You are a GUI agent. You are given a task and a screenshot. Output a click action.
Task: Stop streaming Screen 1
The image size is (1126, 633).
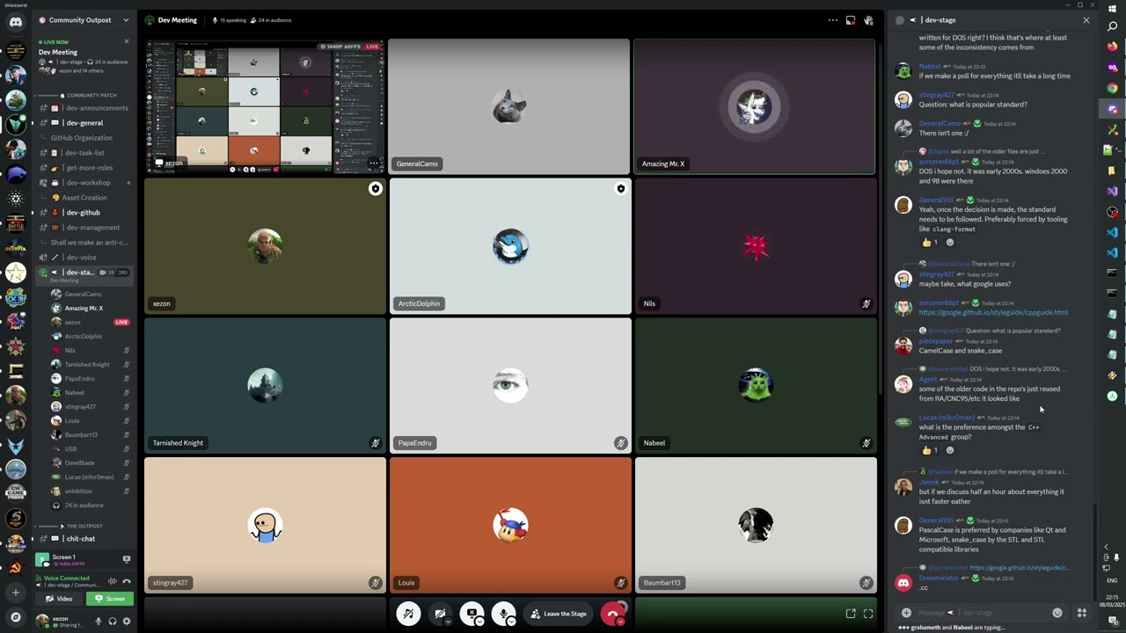127,559
